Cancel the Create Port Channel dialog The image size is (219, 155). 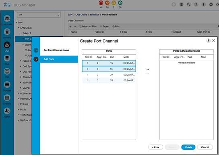pyautogui.click(x=205, y=147)
